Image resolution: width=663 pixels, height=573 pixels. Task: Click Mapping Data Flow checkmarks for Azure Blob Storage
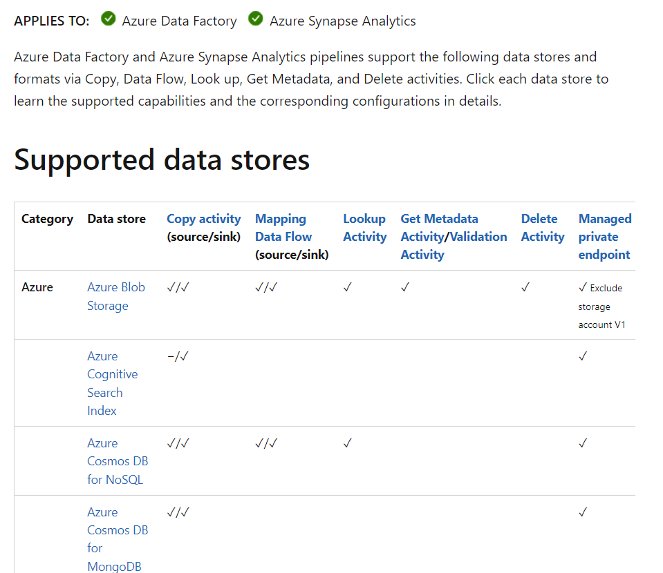pyautogui.click(x=266, y=287)
